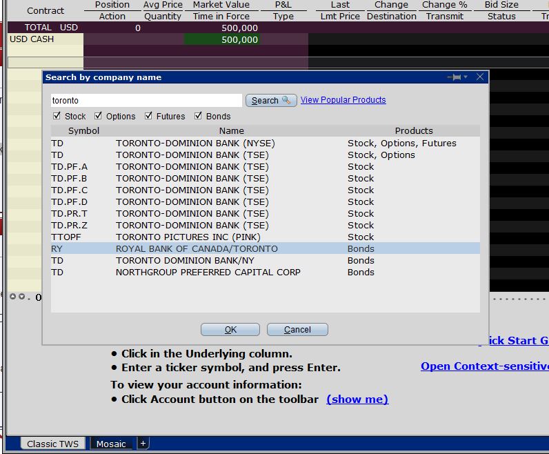Toggle the Bonds checkbox

(x=198, y=116)
